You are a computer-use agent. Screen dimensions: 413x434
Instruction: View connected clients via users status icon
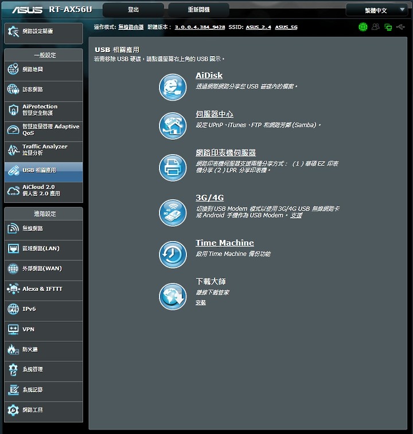click(376, 27)
